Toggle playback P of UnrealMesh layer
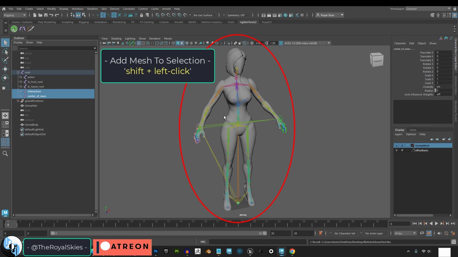The width and height of the screenshot is (458, 257). click(x=402, y=146)
